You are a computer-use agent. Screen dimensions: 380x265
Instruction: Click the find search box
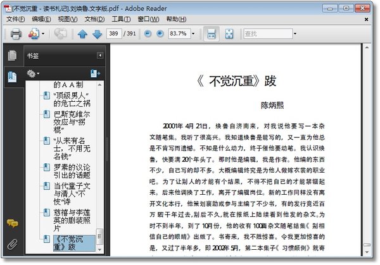point(268,34)
